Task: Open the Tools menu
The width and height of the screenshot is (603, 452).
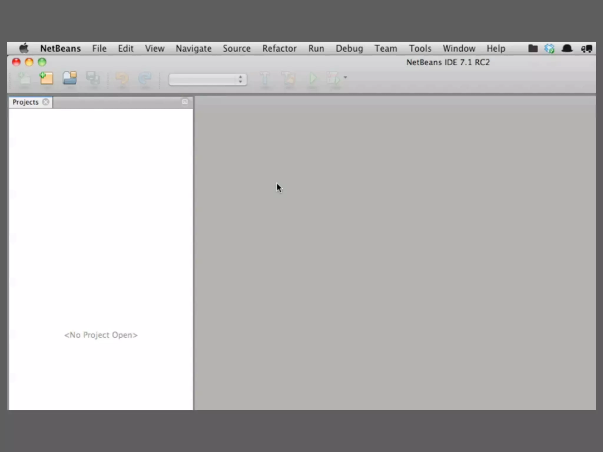Action: coord(420,49)
